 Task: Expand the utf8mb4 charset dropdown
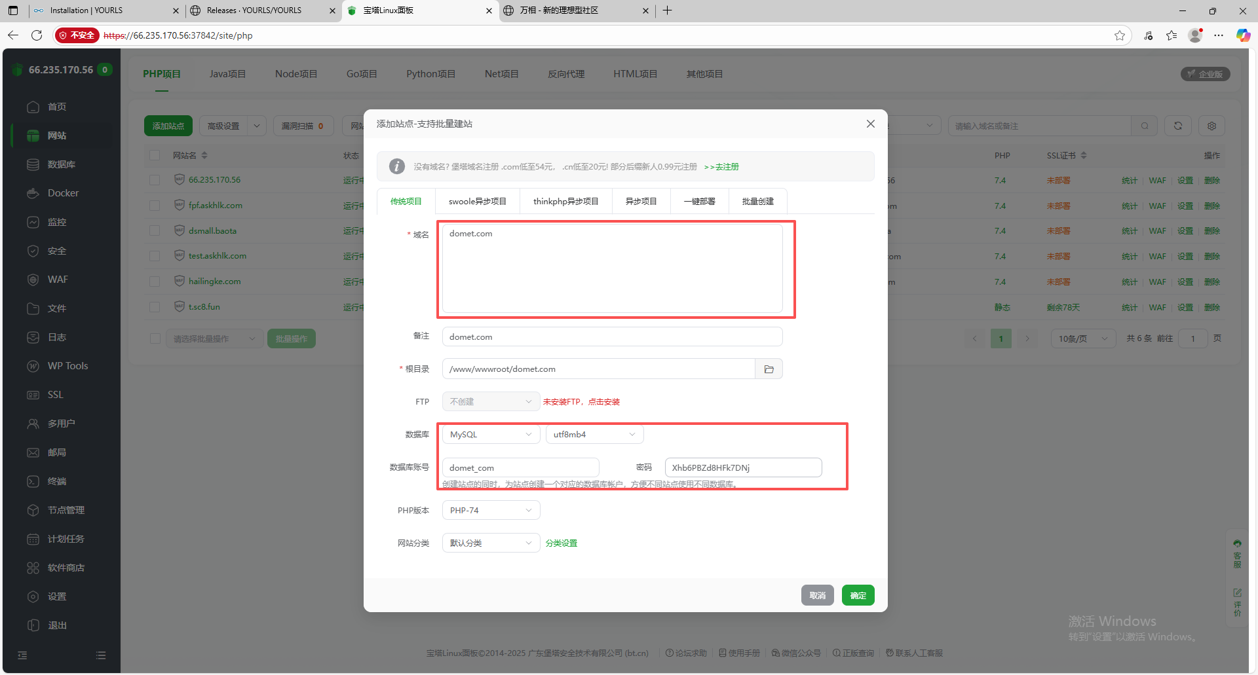(594, 435)
